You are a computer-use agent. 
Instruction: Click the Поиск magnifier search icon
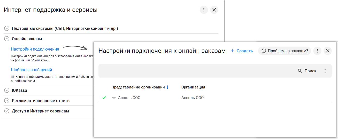(x=300, y=71)
